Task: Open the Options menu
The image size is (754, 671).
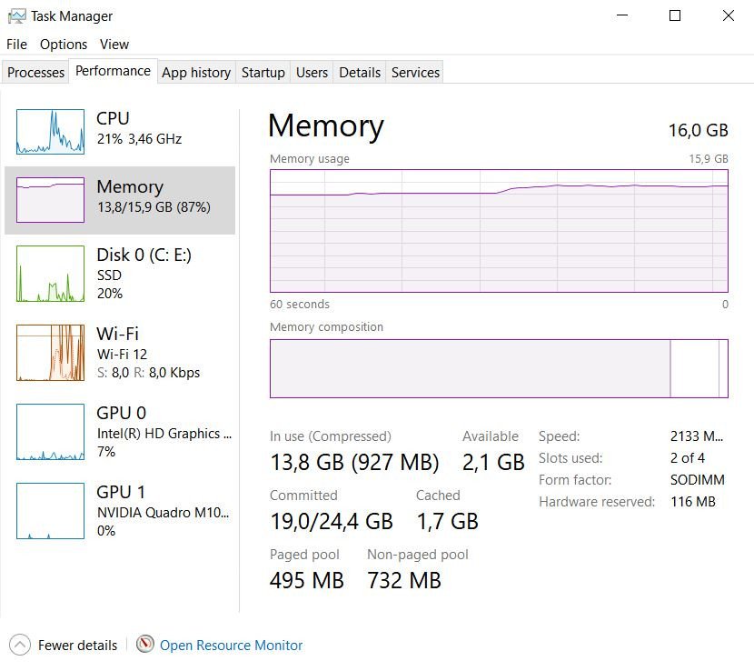Action: [x=64, y=44]
